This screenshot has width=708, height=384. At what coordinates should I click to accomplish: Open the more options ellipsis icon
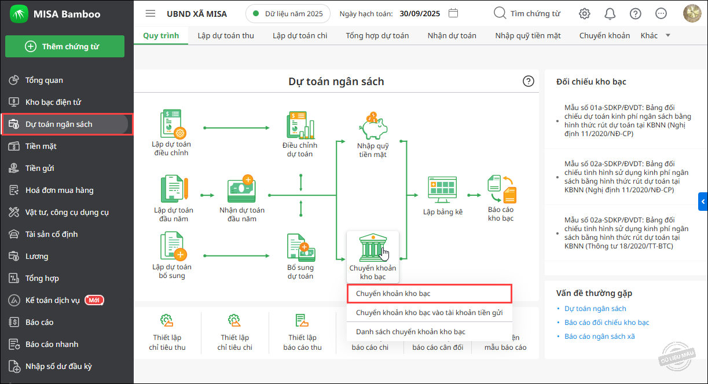[x=661, y=13]
